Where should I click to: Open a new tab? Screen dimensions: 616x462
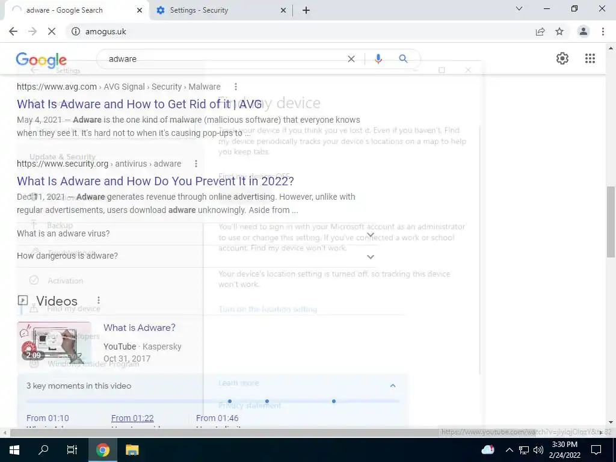pyautogui.click(x=306, y=10)
